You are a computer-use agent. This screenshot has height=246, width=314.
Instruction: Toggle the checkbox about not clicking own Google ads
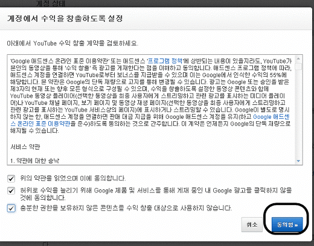click(11, 191)
